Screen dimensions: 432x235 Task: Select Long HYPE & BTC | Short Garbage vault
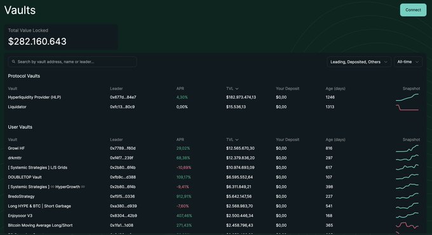[39, 206]
